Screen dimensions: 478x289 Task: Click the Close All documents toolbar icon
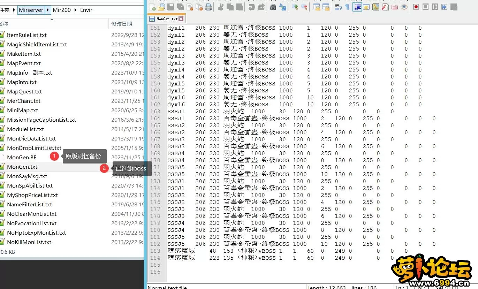(x=199, y=7)
